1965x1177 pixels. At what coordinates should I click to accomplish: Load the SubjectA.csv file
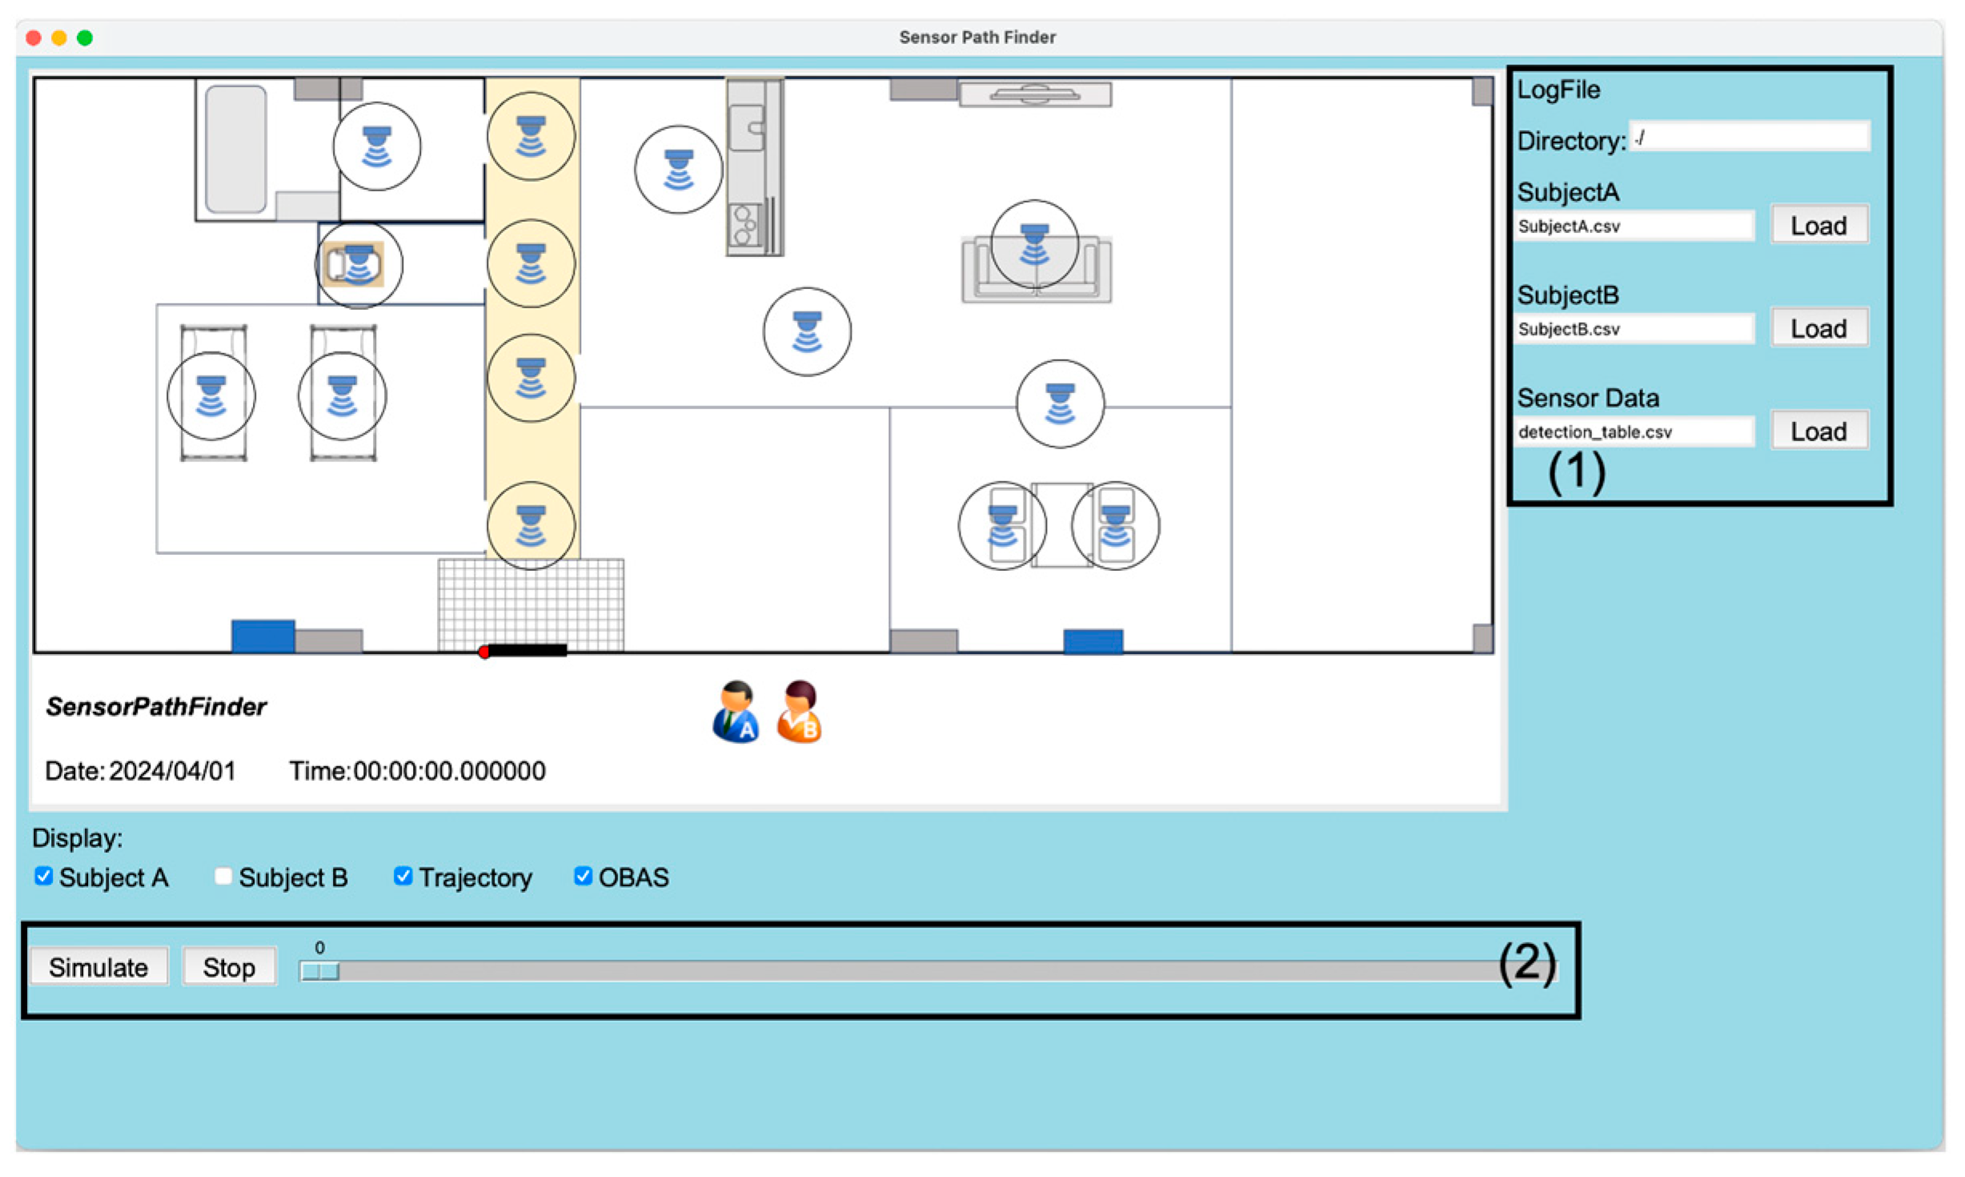pos(1819,226)
